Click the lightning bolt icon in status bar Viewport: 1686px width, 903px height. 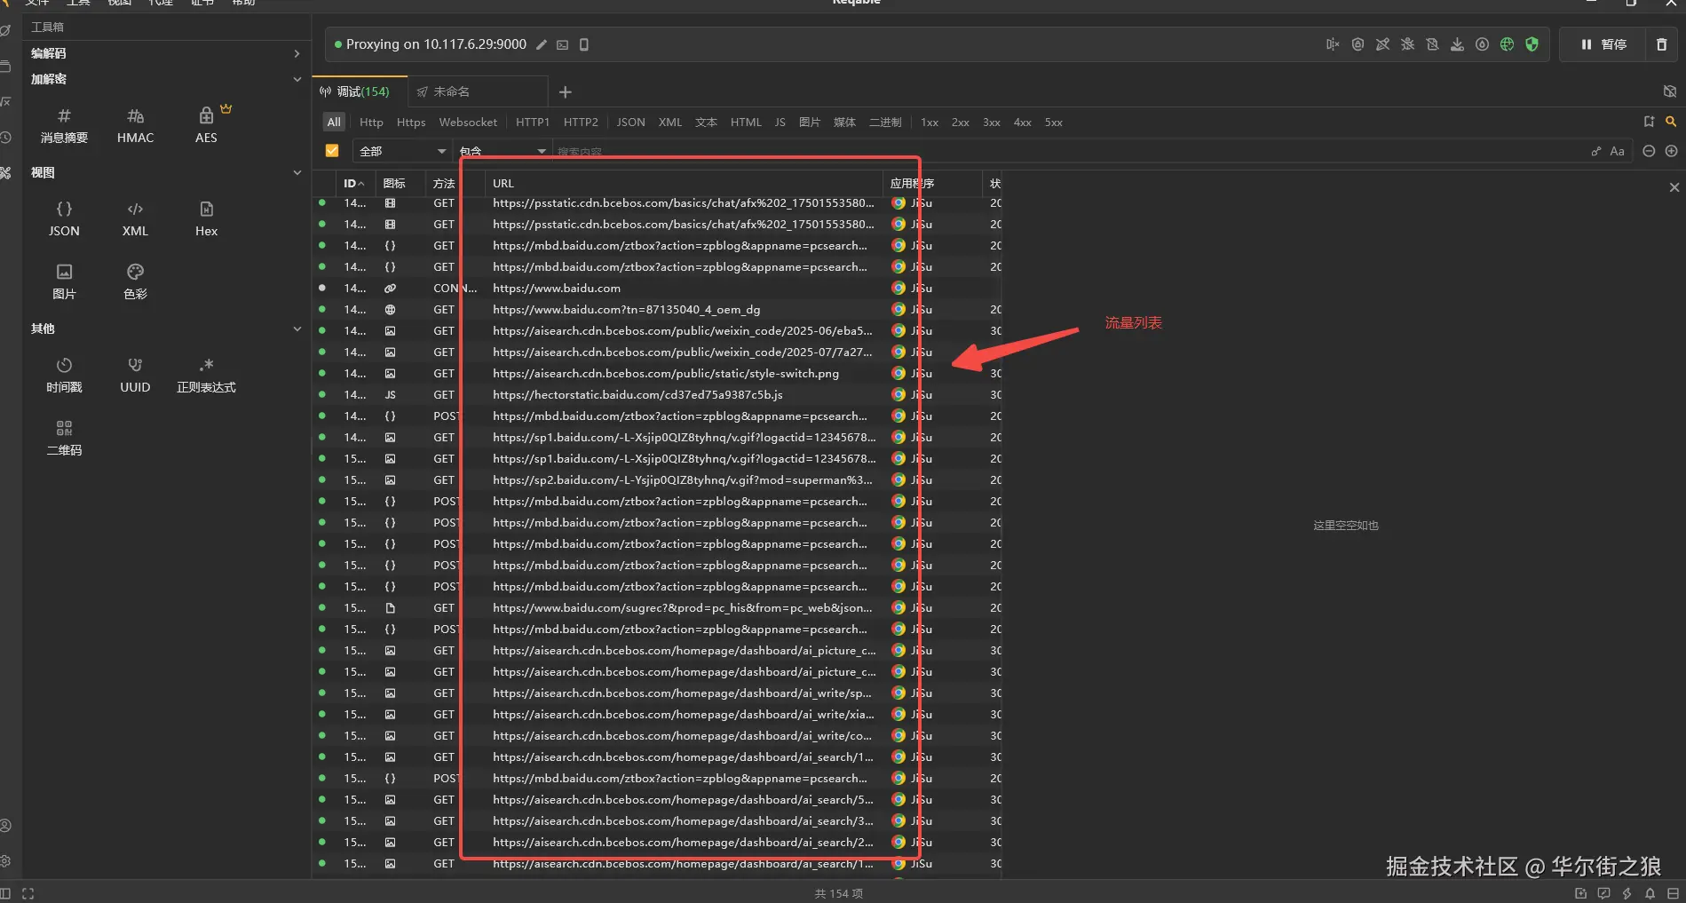pyautogui.click(x=1627, y=893)
